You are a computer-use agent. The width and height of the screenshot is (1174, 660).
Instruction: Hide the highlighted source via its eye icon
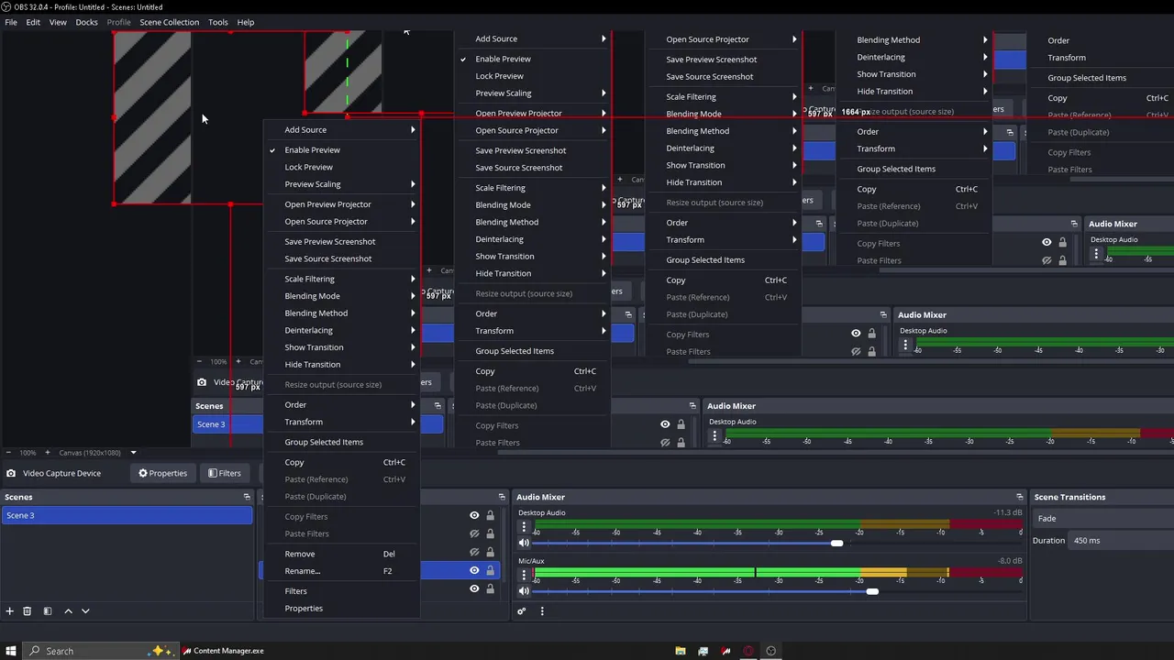coord(474,570)
